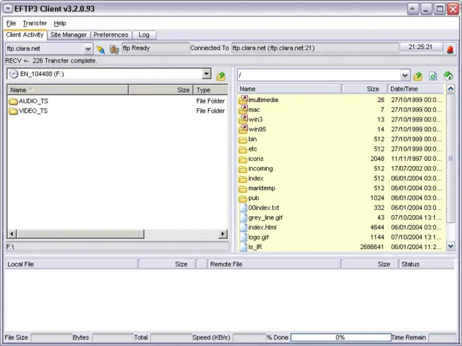
Task: Click the remote list scroll down arrow
Action: point(450,246)
